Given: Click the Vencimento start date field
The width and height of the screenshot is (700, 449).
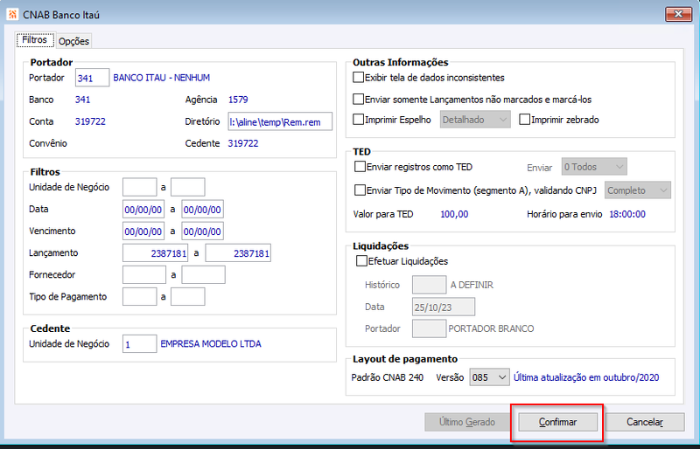Looking at the screenshot, I should [143, 231].
